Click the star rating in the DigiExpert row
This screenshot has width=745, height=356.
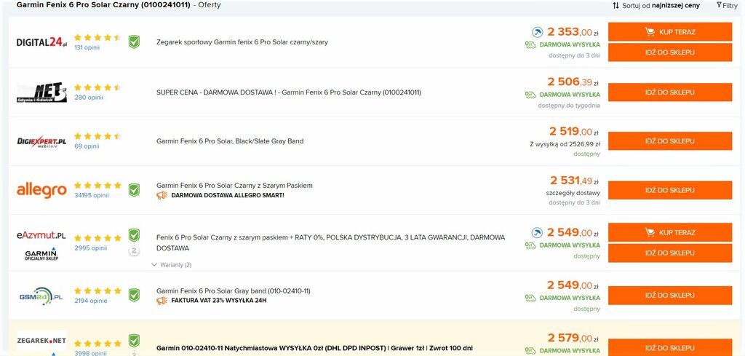coord(97,136)
